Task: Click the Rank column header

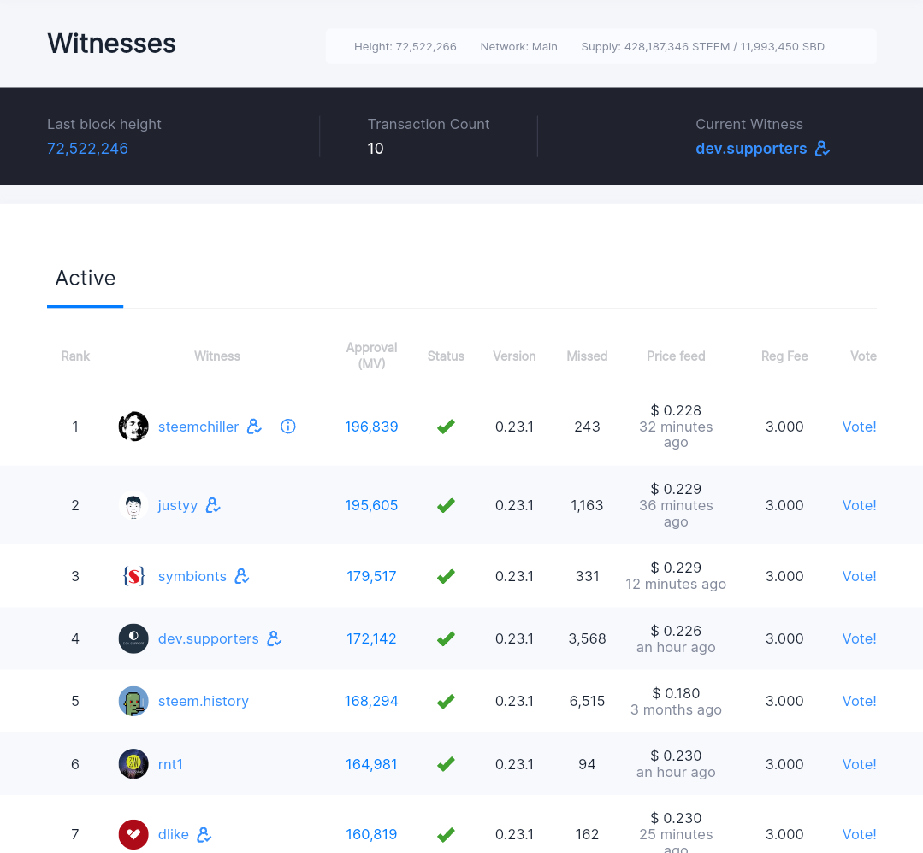Action: click(75, 356)
